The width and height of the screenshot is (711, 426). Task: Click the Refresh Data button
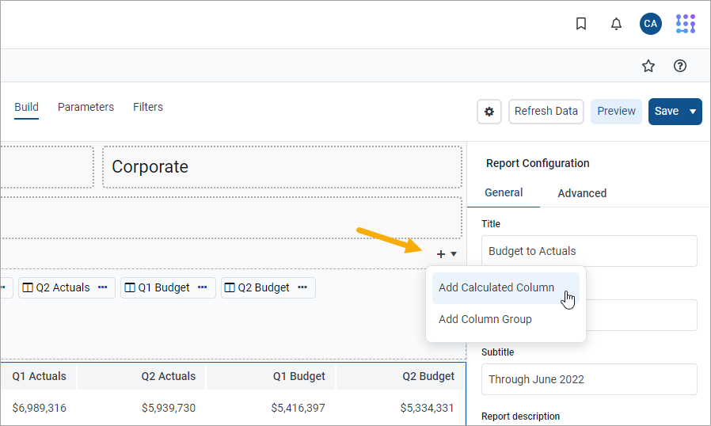point(546,112)
